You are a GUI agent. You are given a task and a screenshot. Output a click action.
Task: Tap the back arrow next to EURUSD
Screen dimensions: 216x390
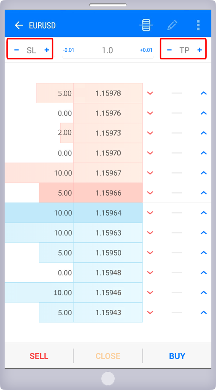tap(19, 25)
